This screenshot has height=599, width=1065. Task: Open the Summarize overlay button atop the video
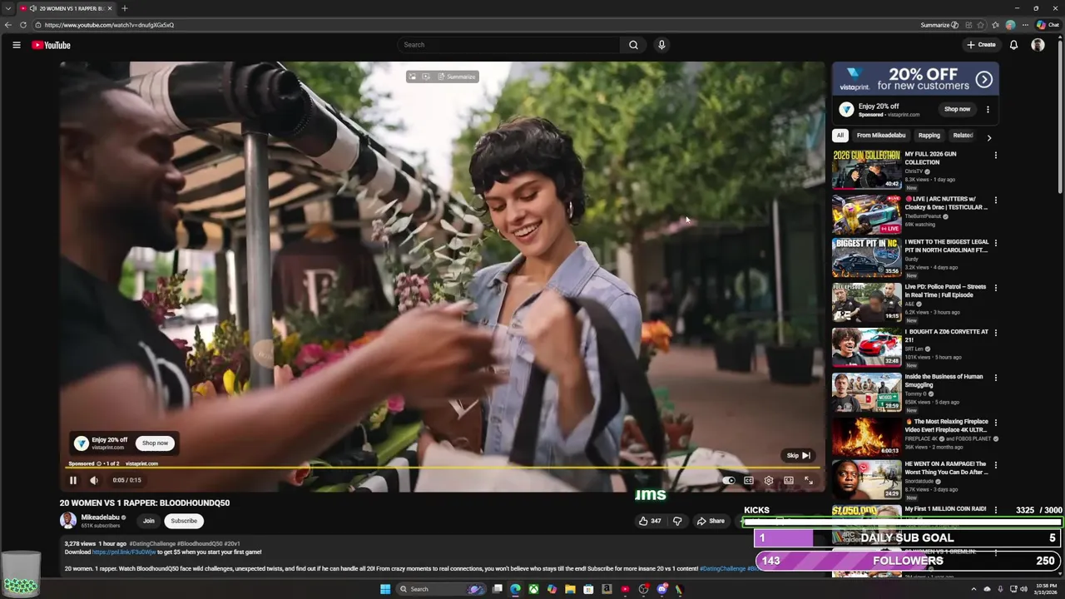pos(456,77)
